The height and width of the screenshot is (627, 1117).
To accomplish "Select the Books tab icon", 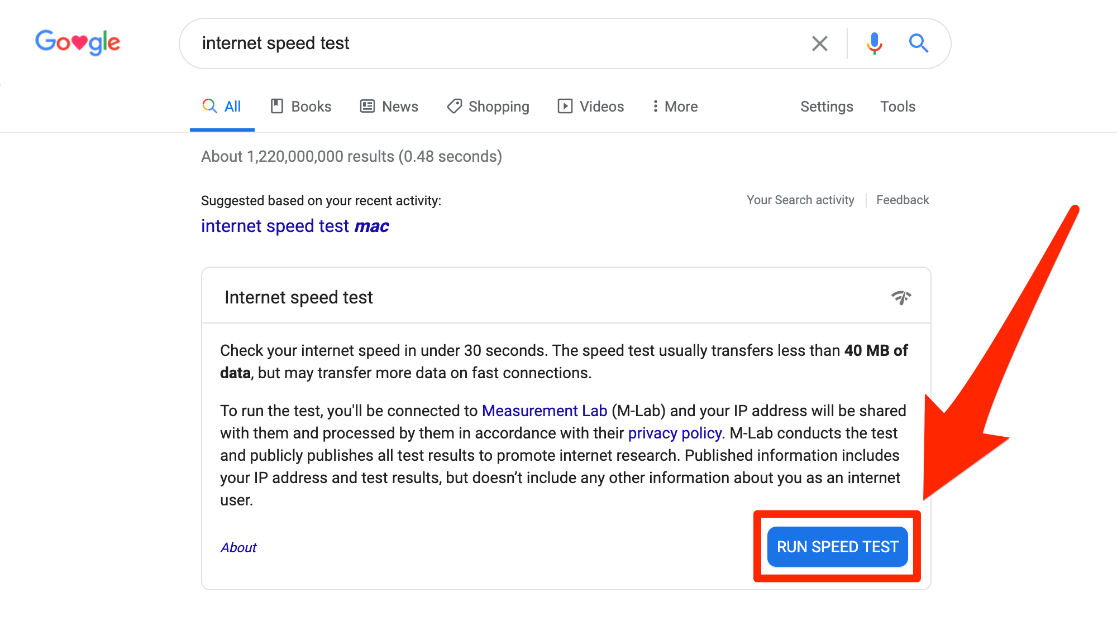I will click(x=277, y=106).
